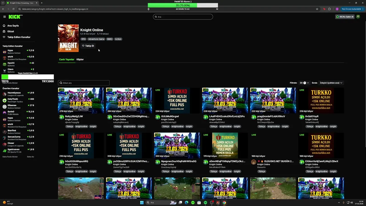Image resolution: width=366 pixels, height=206 pixels.
Task: Reload the page with browser refresh icon
Action: click(13, 9)
